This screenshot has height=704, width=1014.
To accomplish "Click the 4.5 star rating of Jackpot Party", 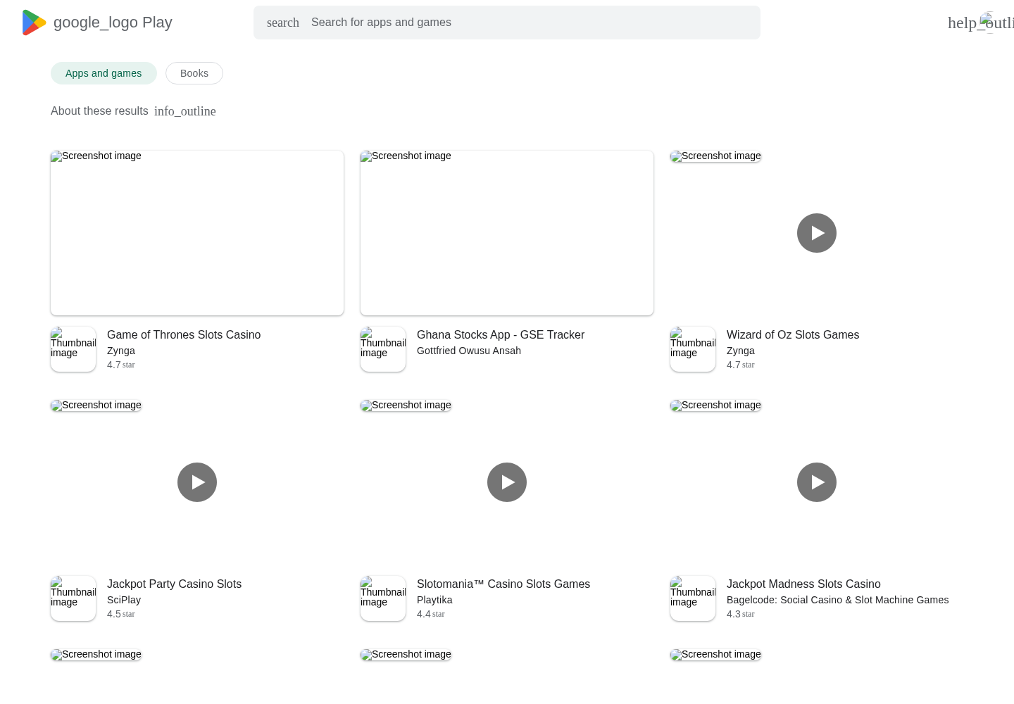I will point(121,614).
